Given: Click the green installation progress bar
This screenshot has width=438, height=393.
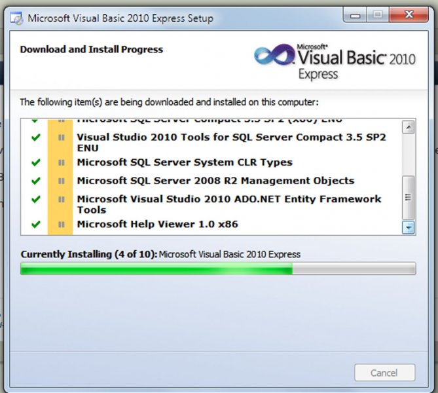Looking at the screenshot, I should [x=218, y=269].
